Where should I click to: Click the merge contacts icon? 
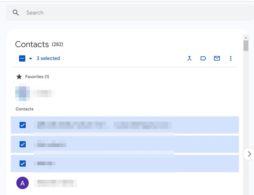189,58
